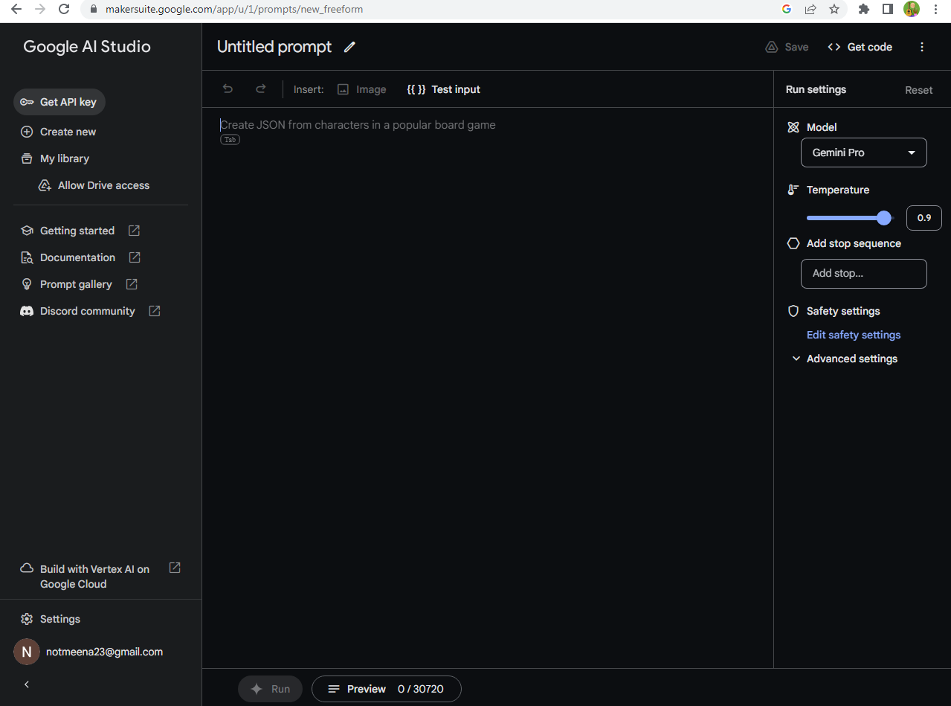Click the browser Back arrow

(16, 10)
